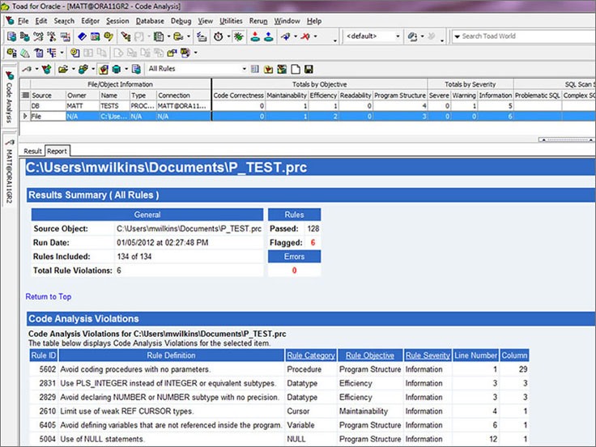
Task: Toggle the green bug debugger icon
Action: (239, 36)
